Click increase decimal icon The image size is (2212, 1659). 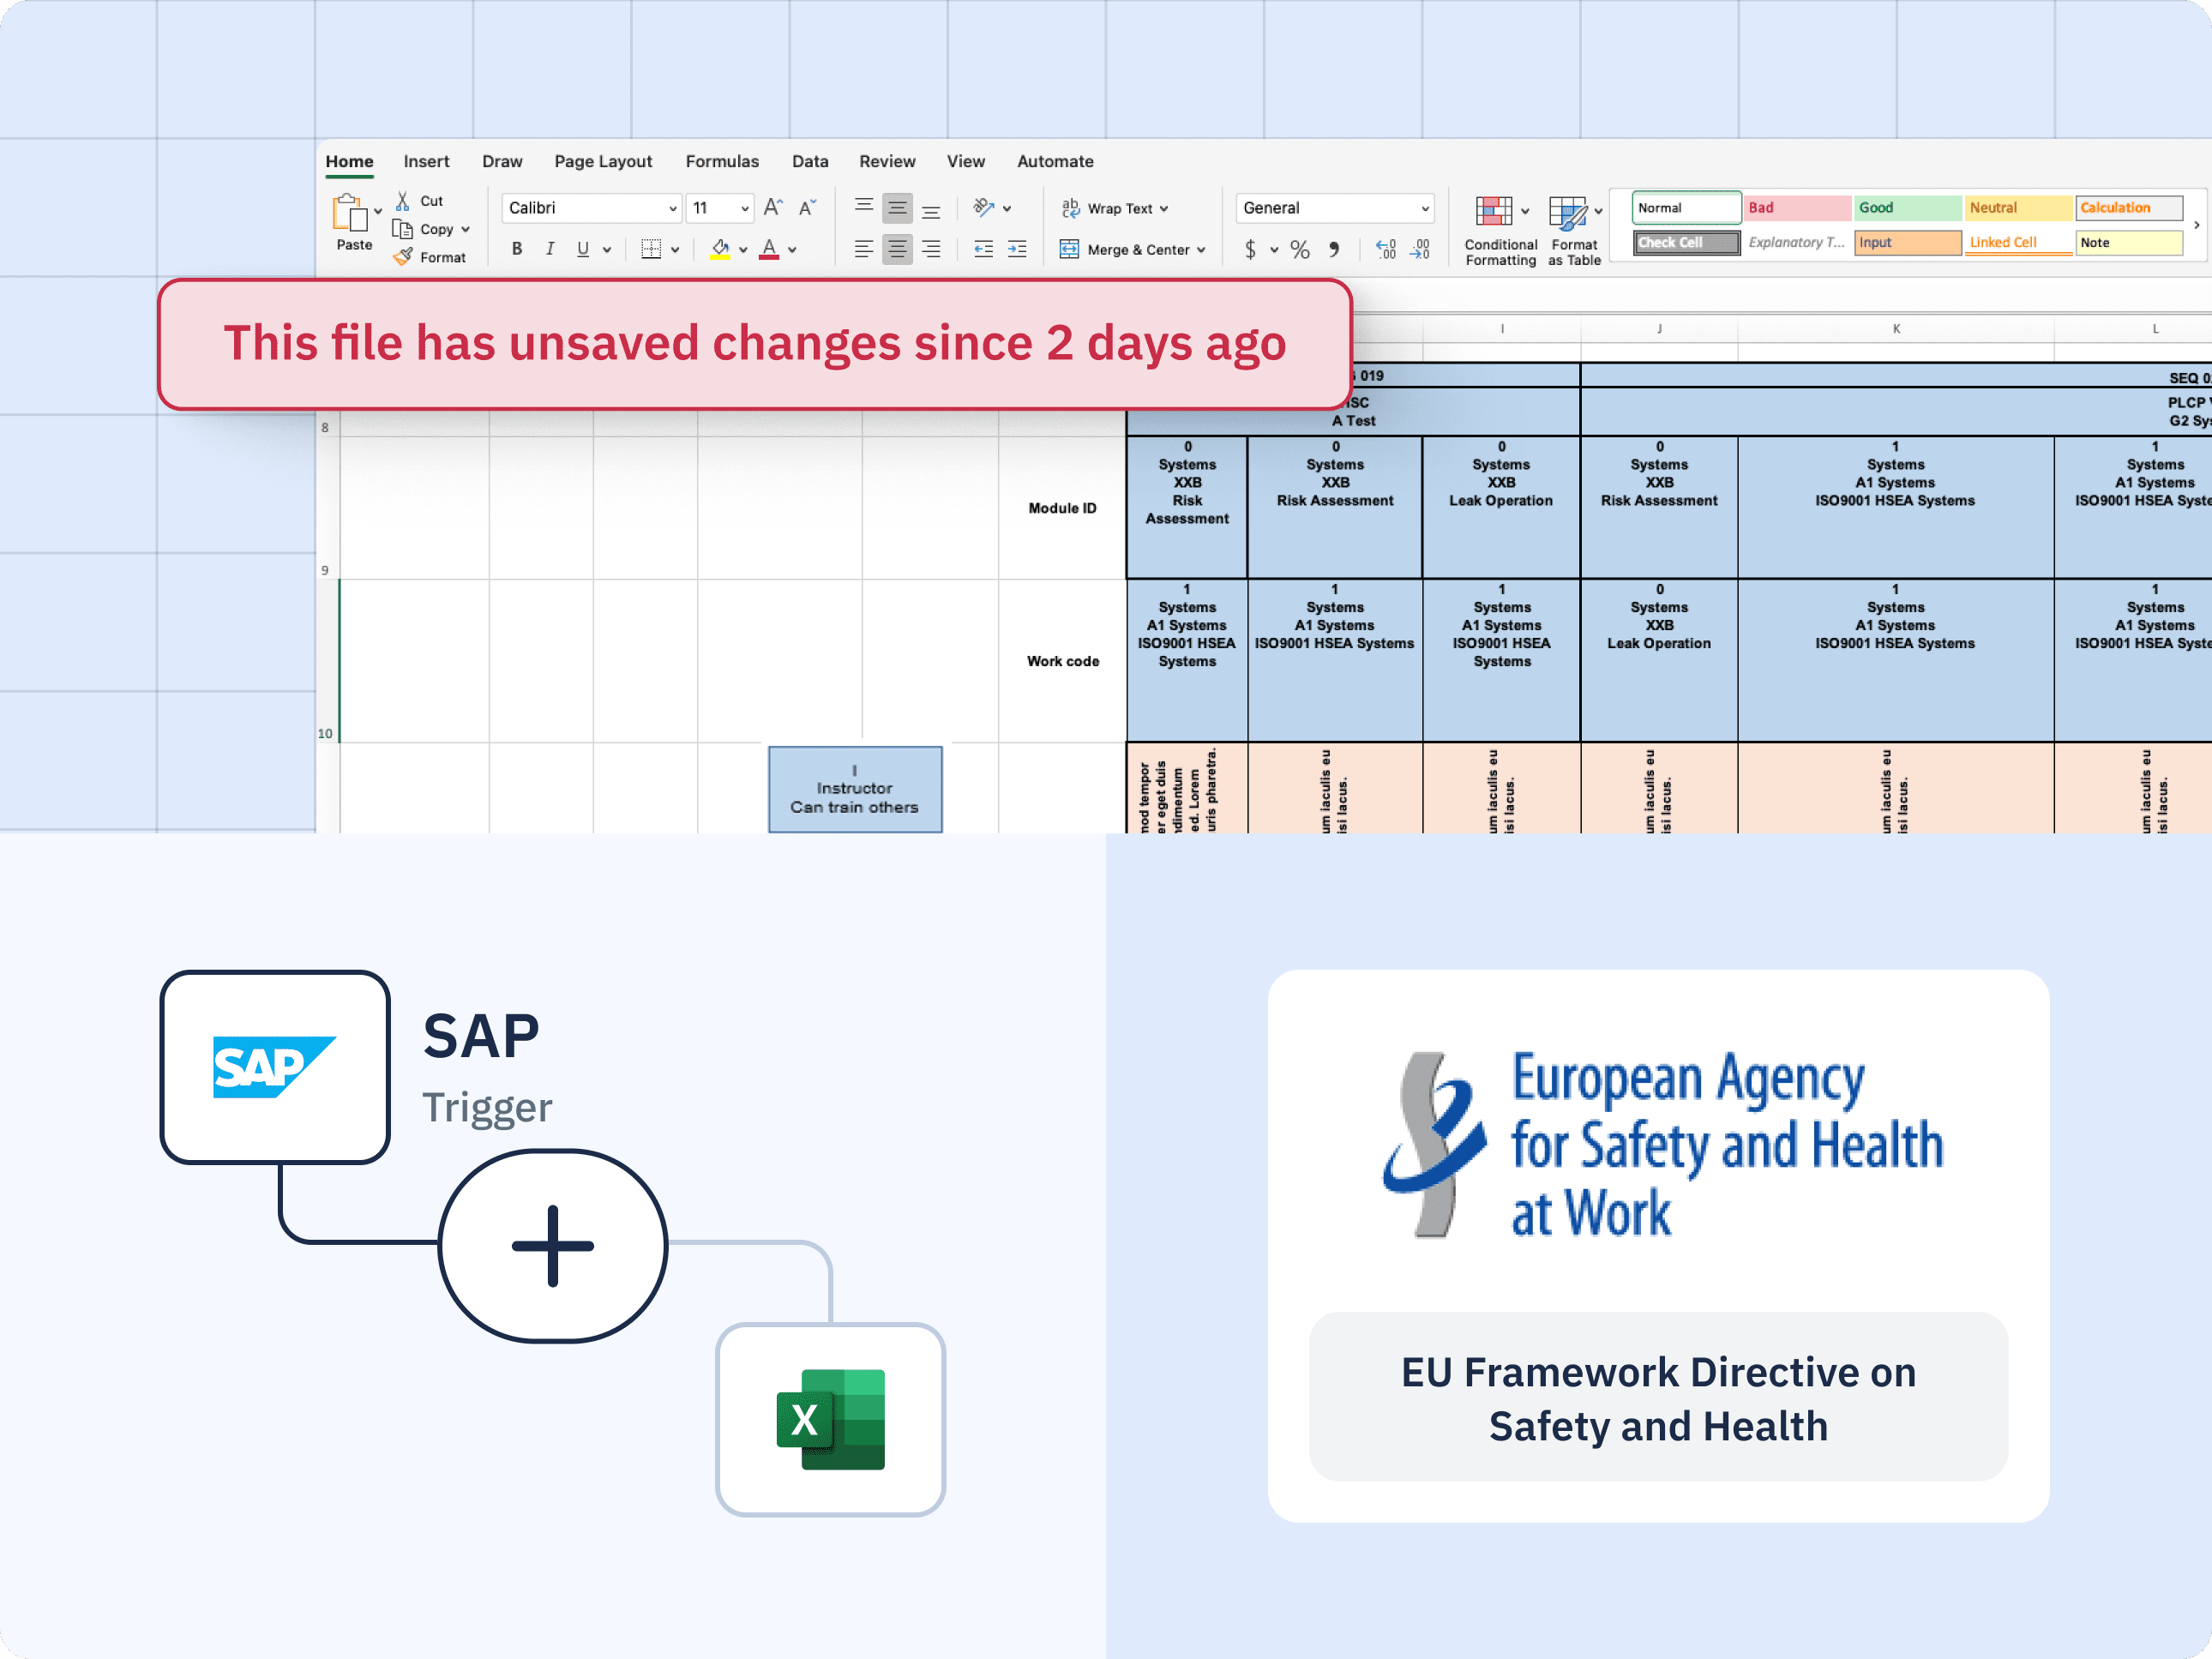1386,249
